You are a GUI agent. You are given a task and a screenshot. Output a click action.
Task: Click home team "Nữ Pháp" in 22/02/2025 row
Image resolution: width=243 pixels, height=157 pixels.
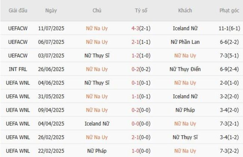[x=97, y=151]
